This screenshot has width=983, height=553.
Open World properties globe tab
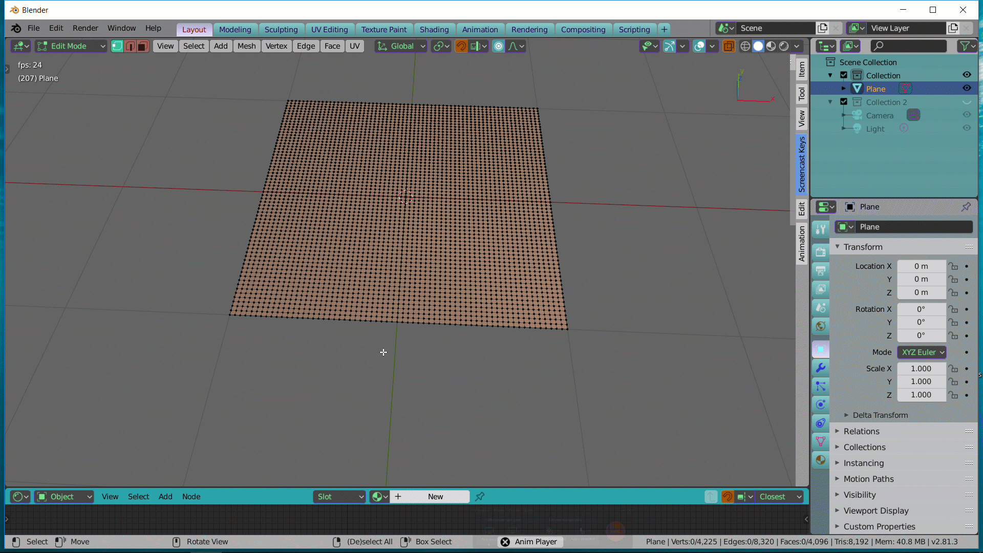[821, 326]
